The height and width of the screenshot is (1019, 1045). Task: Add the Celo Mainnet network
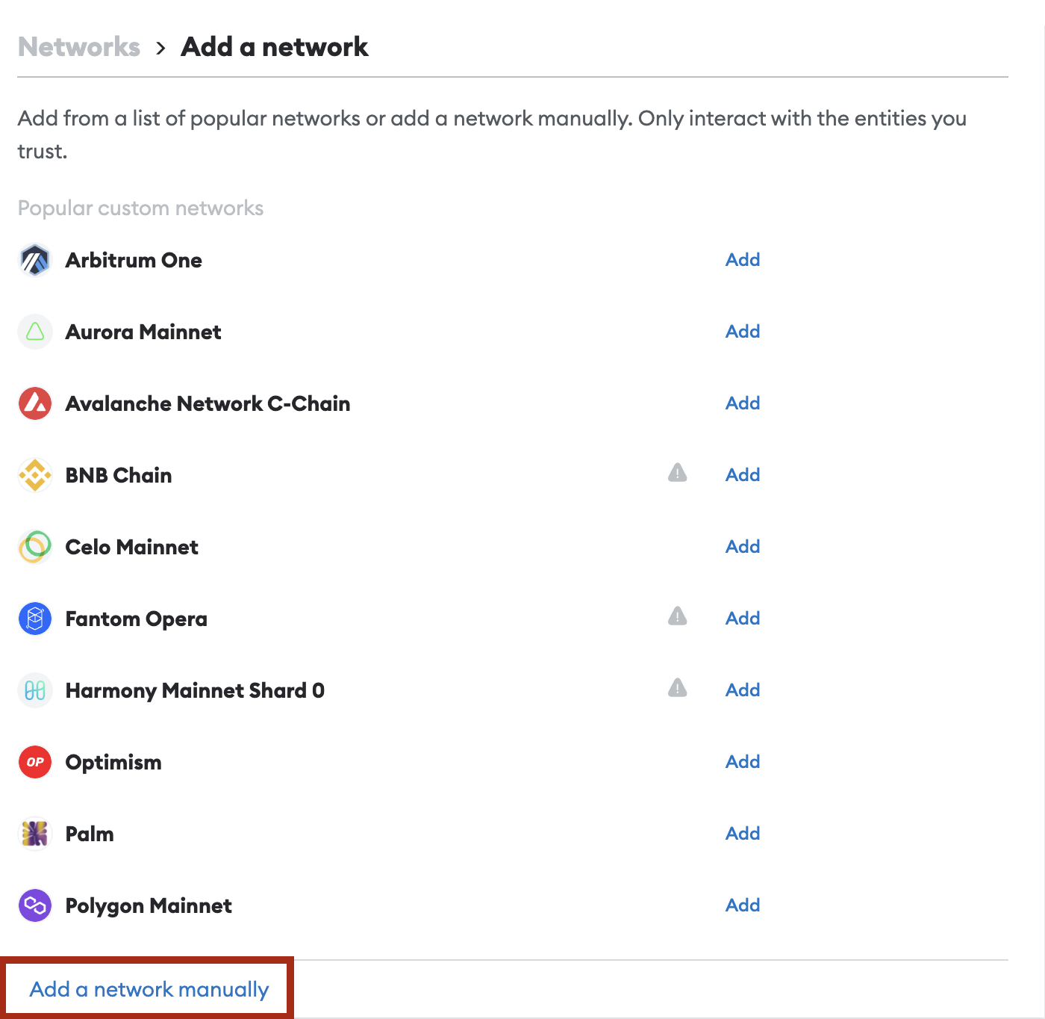pyautogui.click(x=743, y=546)
